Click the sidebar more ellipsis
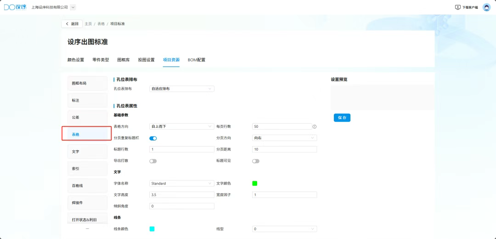 (87, 228)
